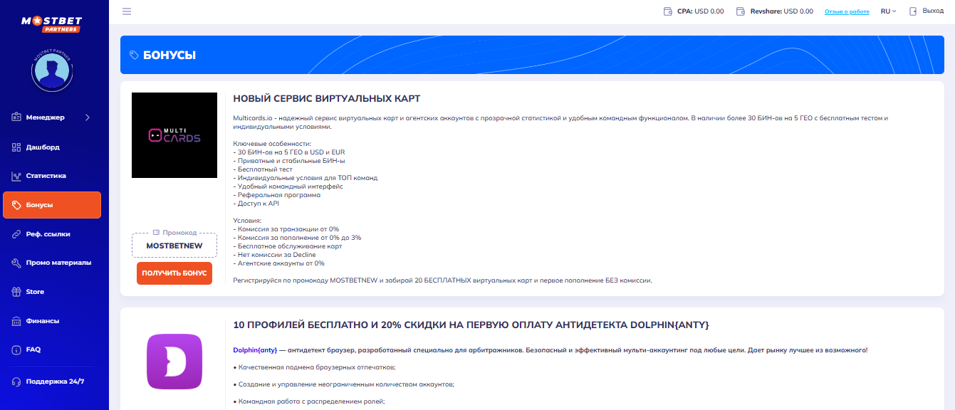Image resolution: width=955 pixels, height=410 pixels.
Task: Select Промо материалы in sidebar
Action: (x=58, y=263)
